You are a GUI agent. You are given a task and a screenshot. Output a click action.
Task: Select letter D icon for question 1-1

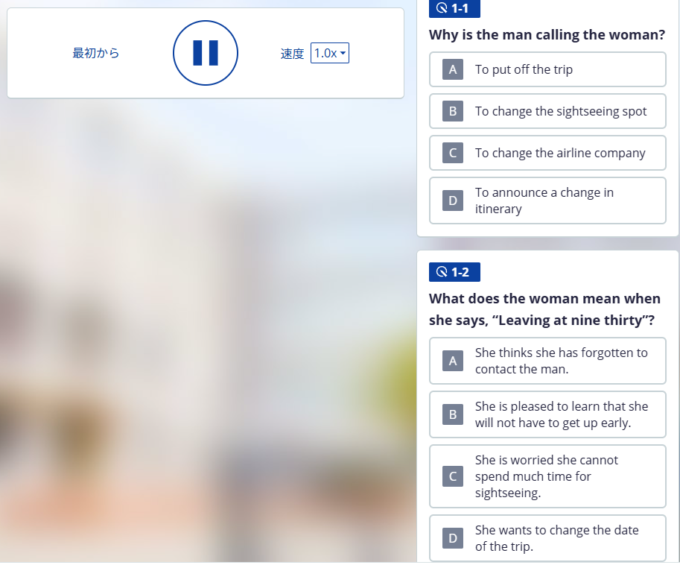click(x=453, y=201)
